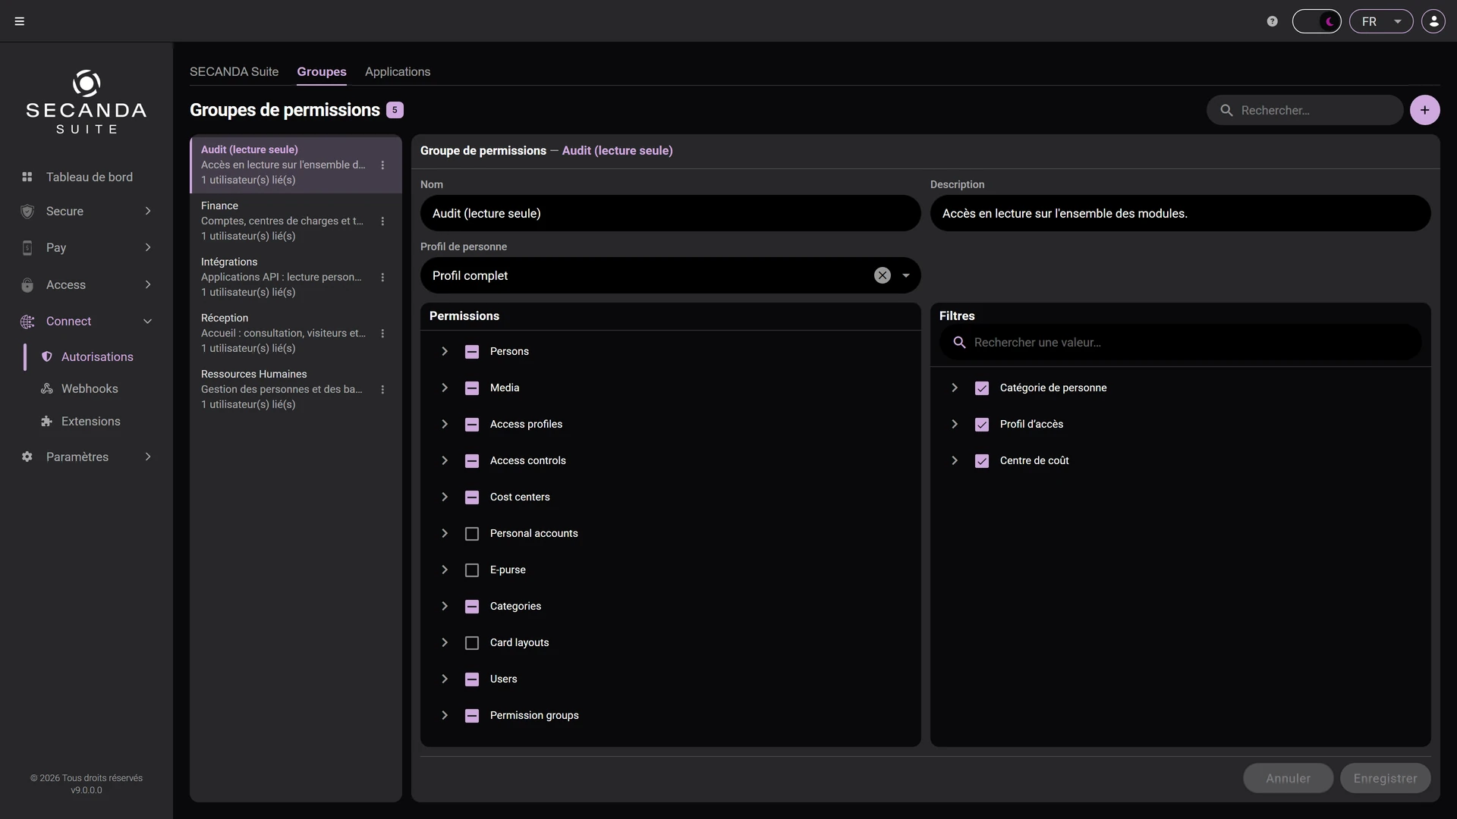Expand the Secure sidebar section
1457x819 pixels.
pyautogui.click(x=148, y=212)
